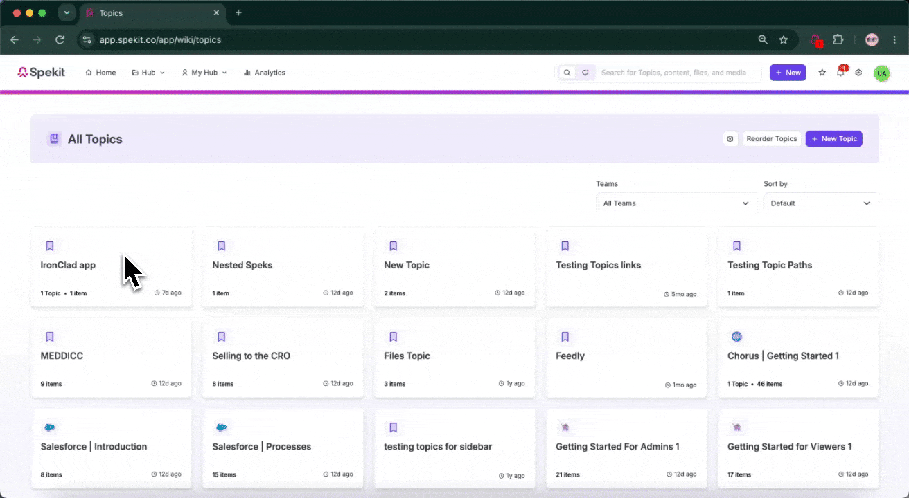The height and width of the screenshot is (498, 909).
Task: Click "21 items" on Getting Started For Admins
Action: point(568,474)
